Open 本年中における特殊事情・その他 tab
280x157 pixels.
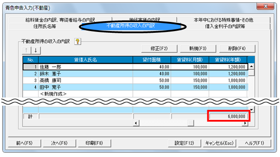click(x=223, y=20)
